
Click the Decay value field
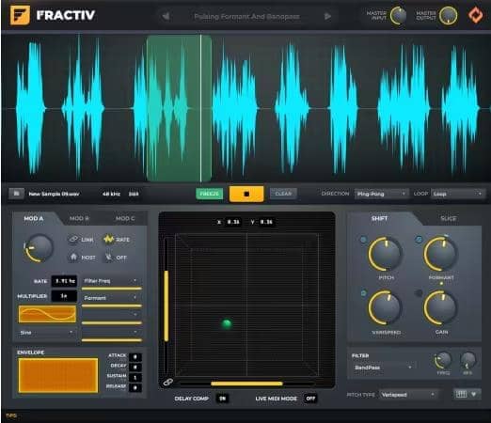[135, 367]
